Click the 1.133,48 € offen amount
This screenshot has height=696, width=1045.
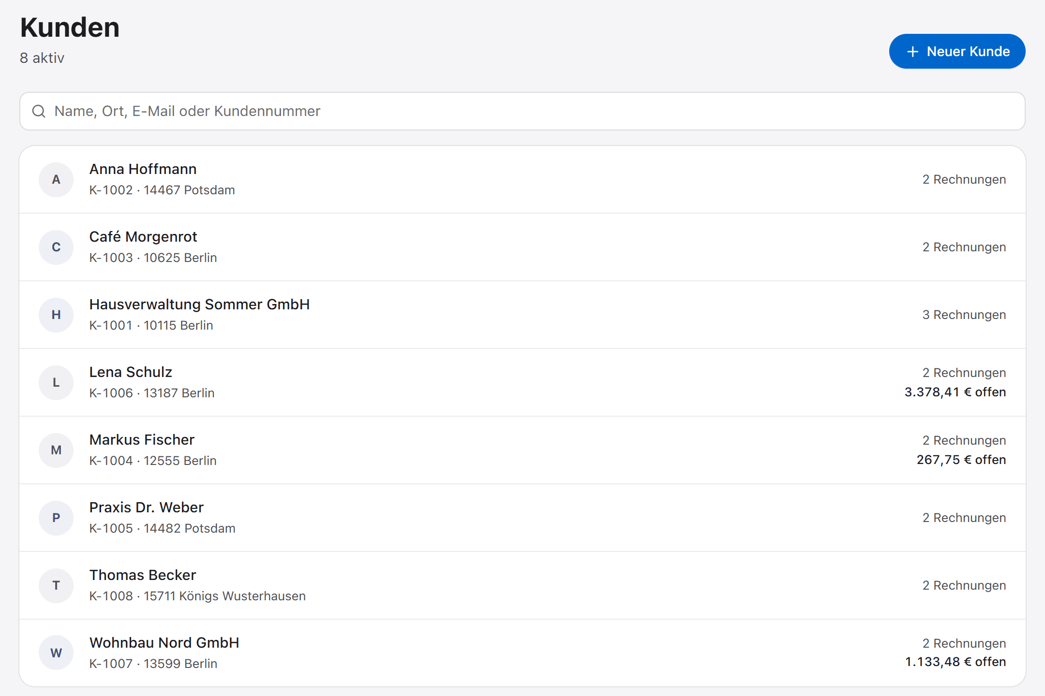pyautogui.click(x=955, y=662)
